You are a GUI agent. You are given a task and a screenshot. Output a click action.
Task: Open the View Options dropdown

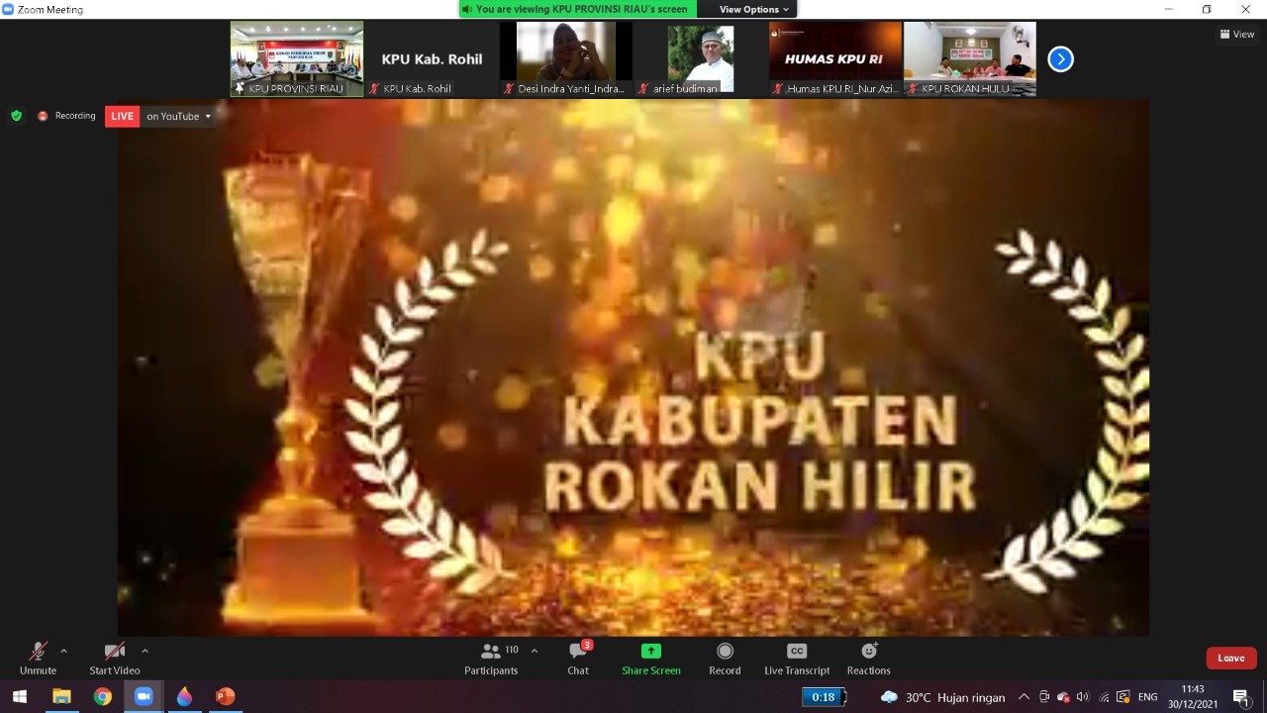pos(753,9)
